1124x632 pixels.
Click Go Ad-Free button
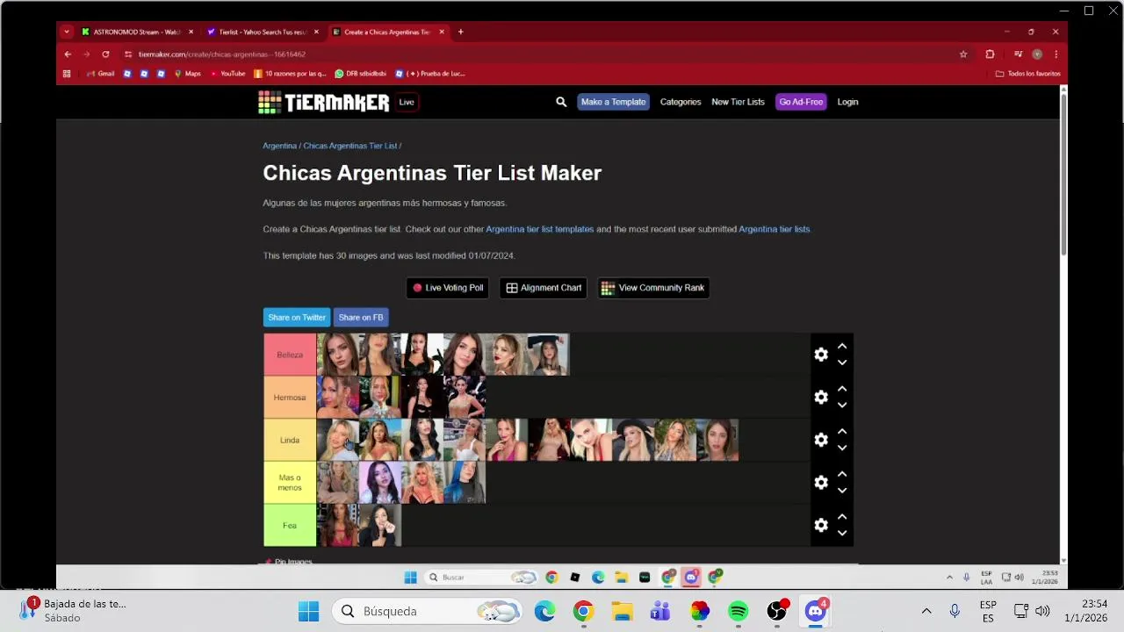tap(801, 102)
